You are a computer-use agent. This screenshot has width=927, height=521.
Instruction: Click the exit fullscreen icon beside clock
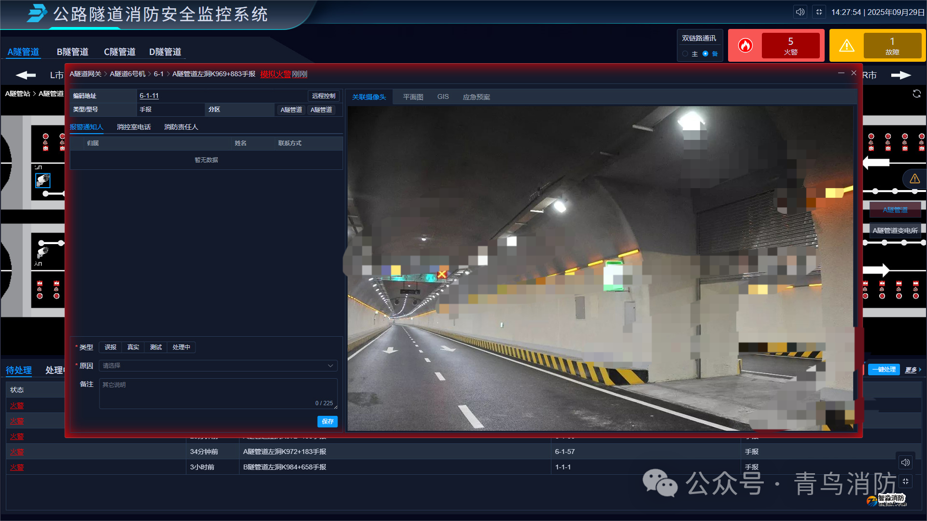coord(819,12)
